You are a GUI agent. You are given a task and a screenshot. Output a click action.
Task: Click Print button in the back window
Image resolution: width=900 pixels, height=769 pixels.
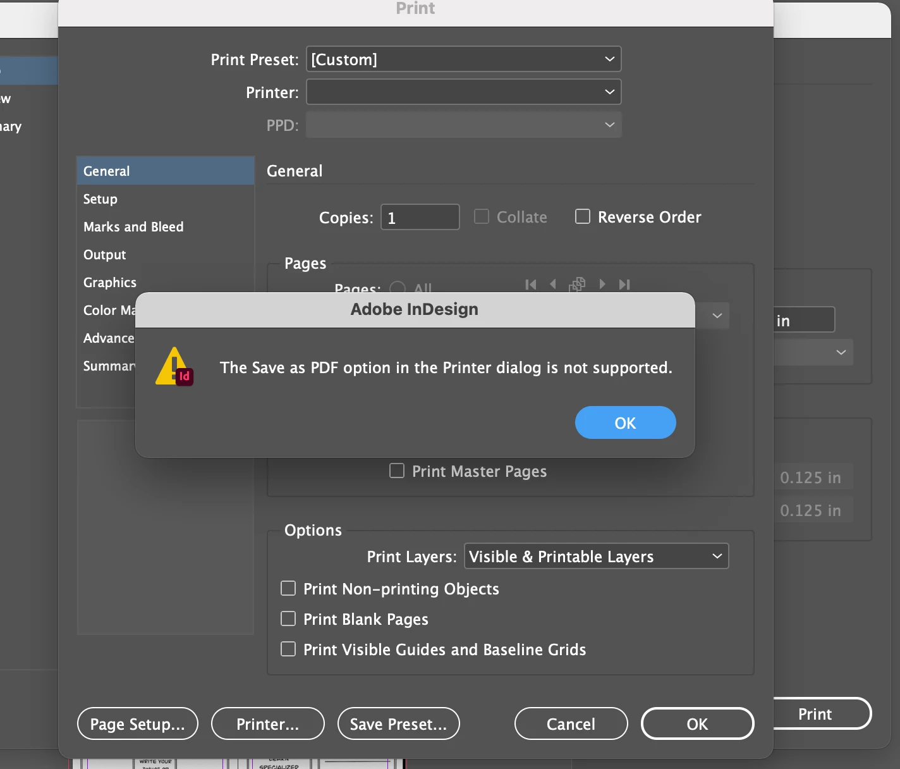point(822,714)
